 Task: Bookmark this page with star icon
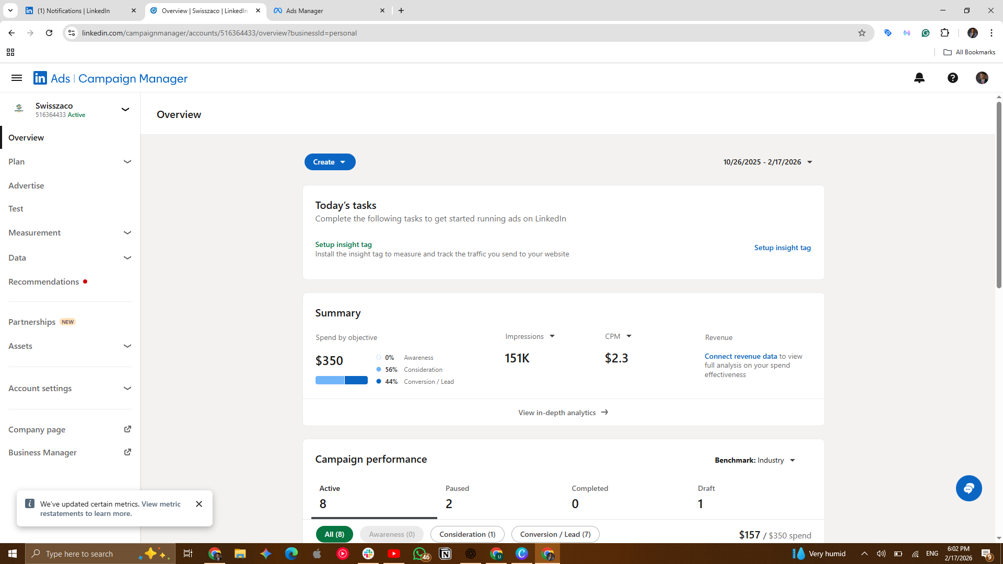tap(862, 33)
